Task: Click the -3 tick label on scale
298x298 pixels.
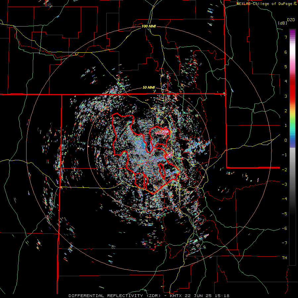Action: point(284,184)
